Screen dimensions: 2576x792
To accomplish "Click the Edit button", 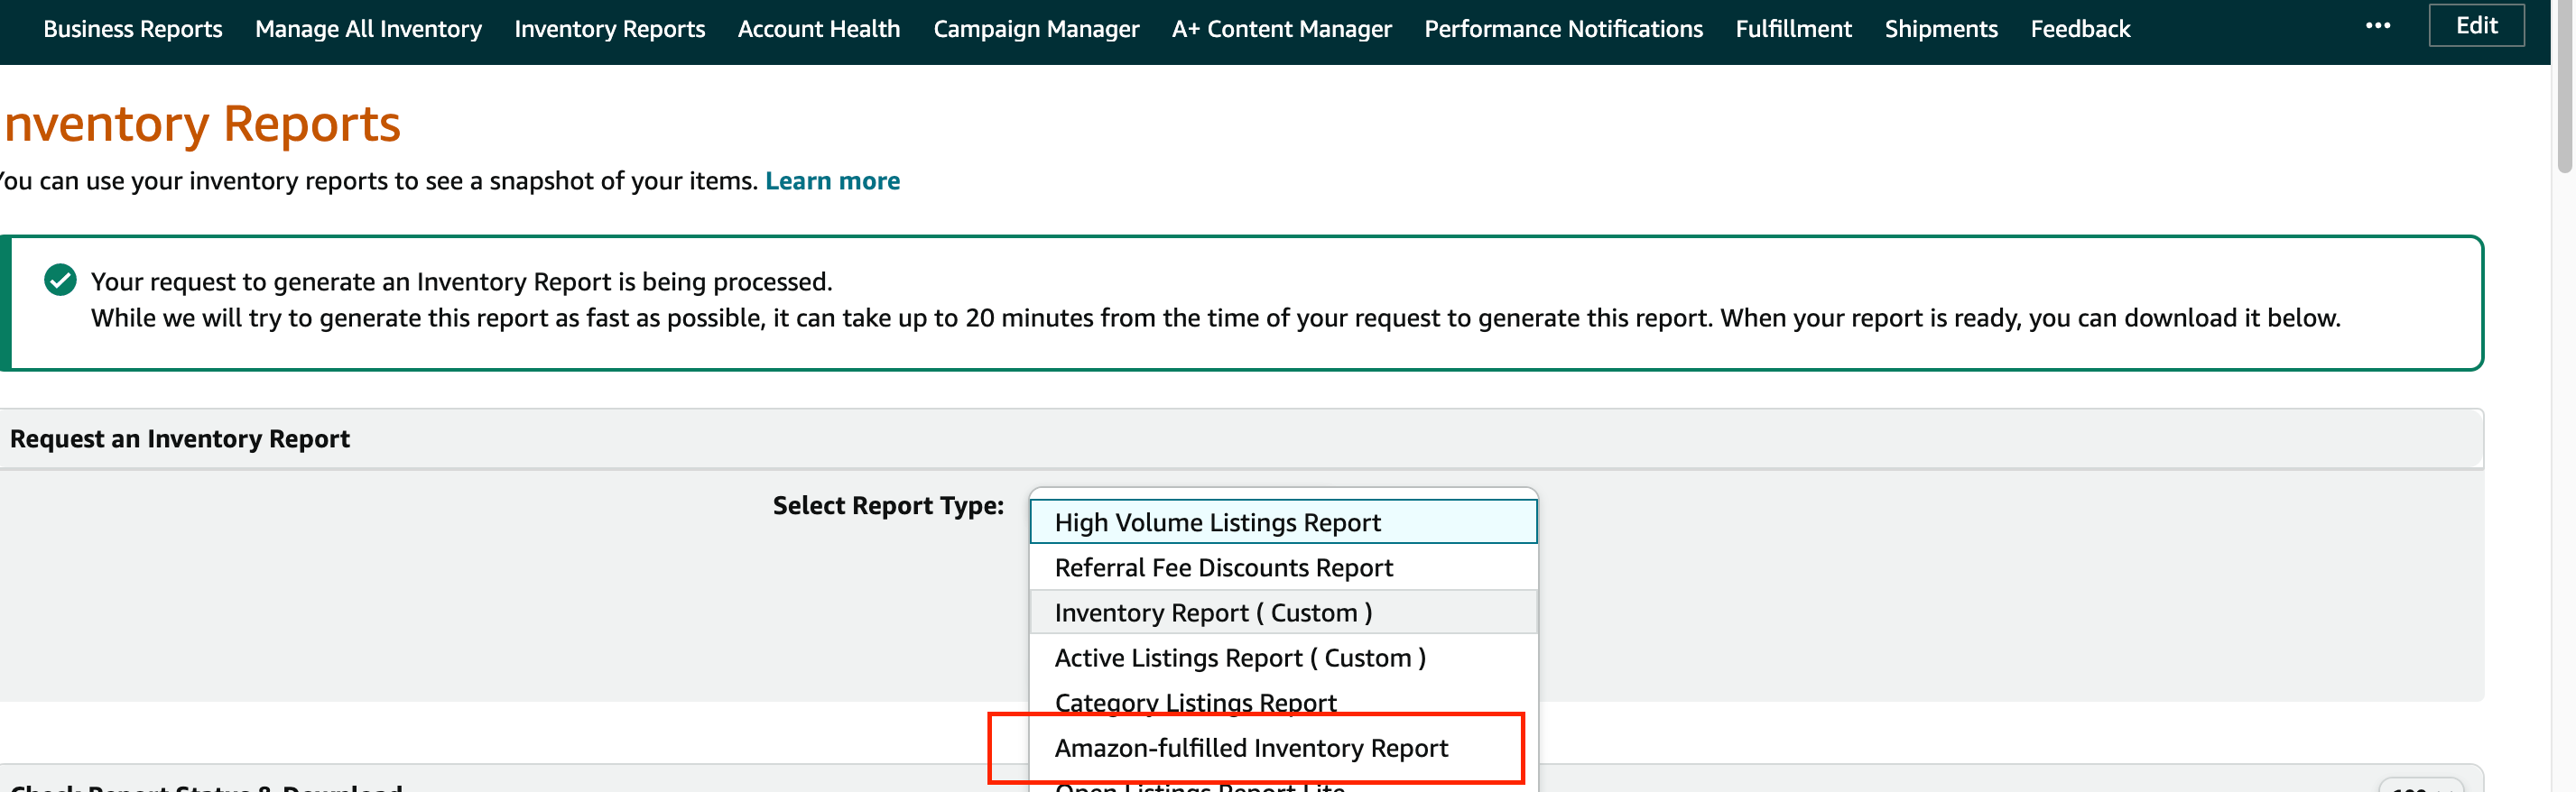I will point(2476,26).
